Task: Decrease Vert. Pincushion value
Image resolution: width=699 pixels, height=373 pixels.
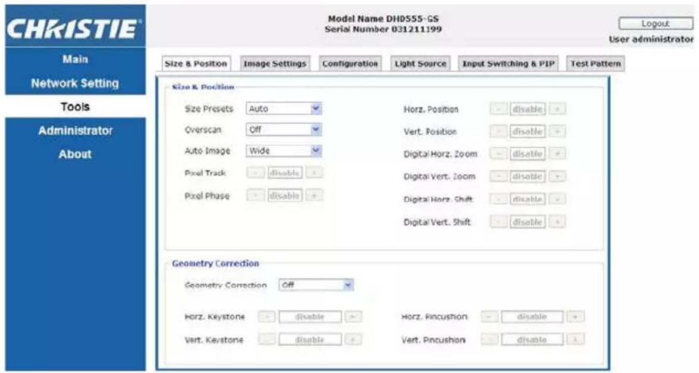Action: coord(490,340)
